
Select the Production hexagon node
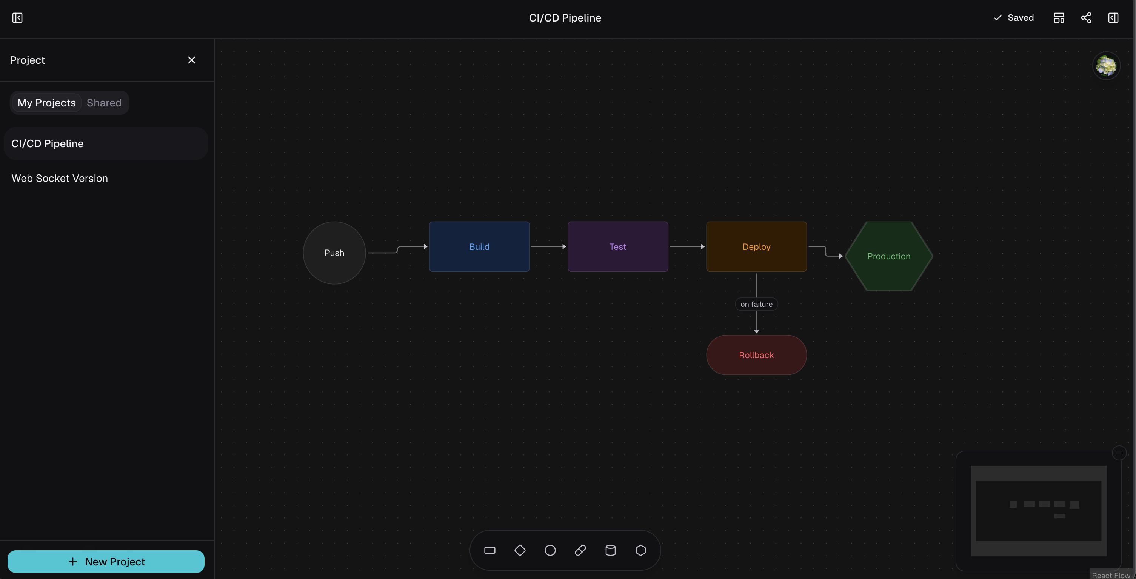coord(888,256)
